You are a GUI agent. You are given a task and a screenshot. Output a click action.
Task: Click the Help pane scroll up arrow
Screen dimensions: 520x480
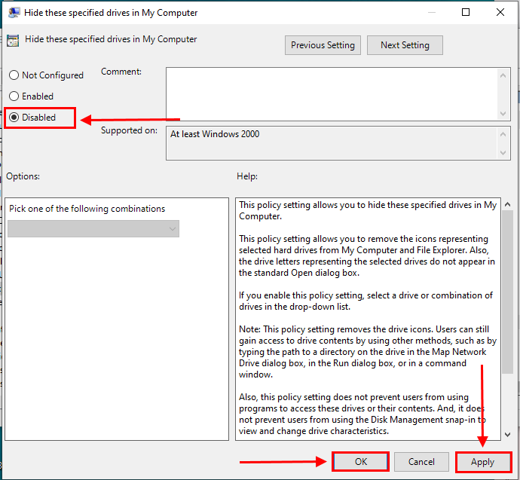click(x=507, y=204)
